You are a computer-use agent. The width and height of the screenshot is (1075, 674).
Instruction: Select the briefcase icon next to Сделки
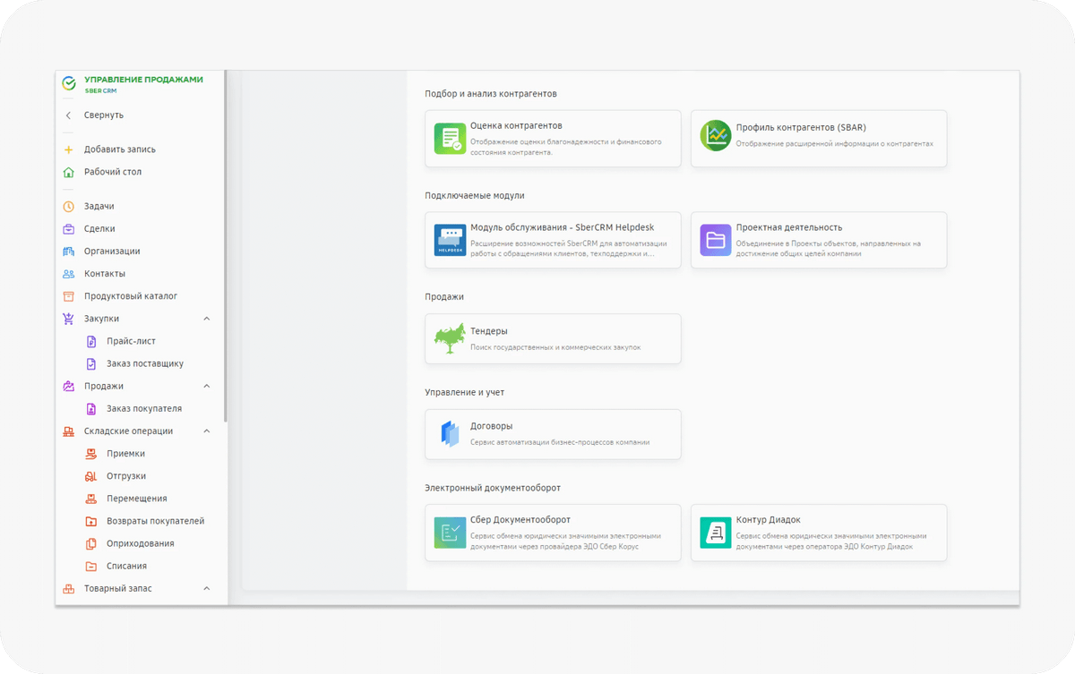[x=69, y=228]
